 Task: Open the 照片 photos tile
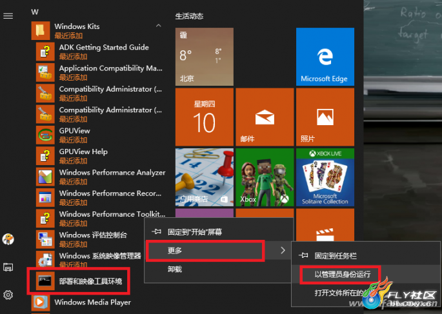(325, 117)
